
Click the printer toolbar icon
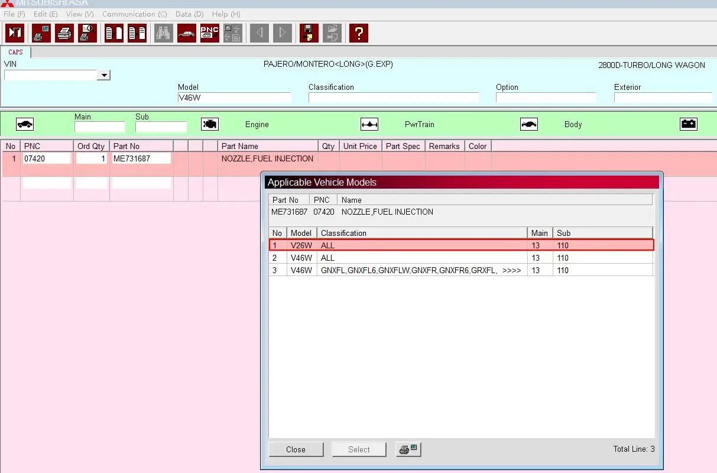click(64, 33)
